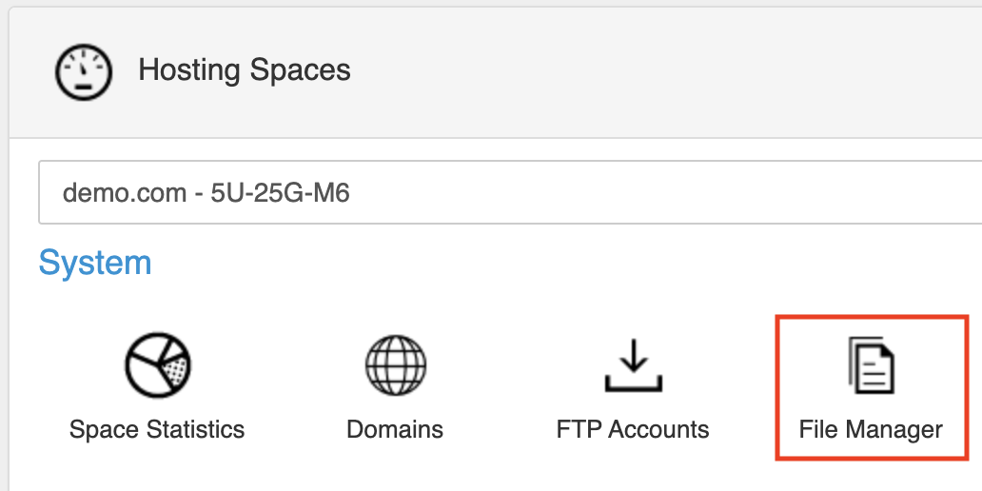Click the tray under the FTP arrow icon

coord(633,385)
